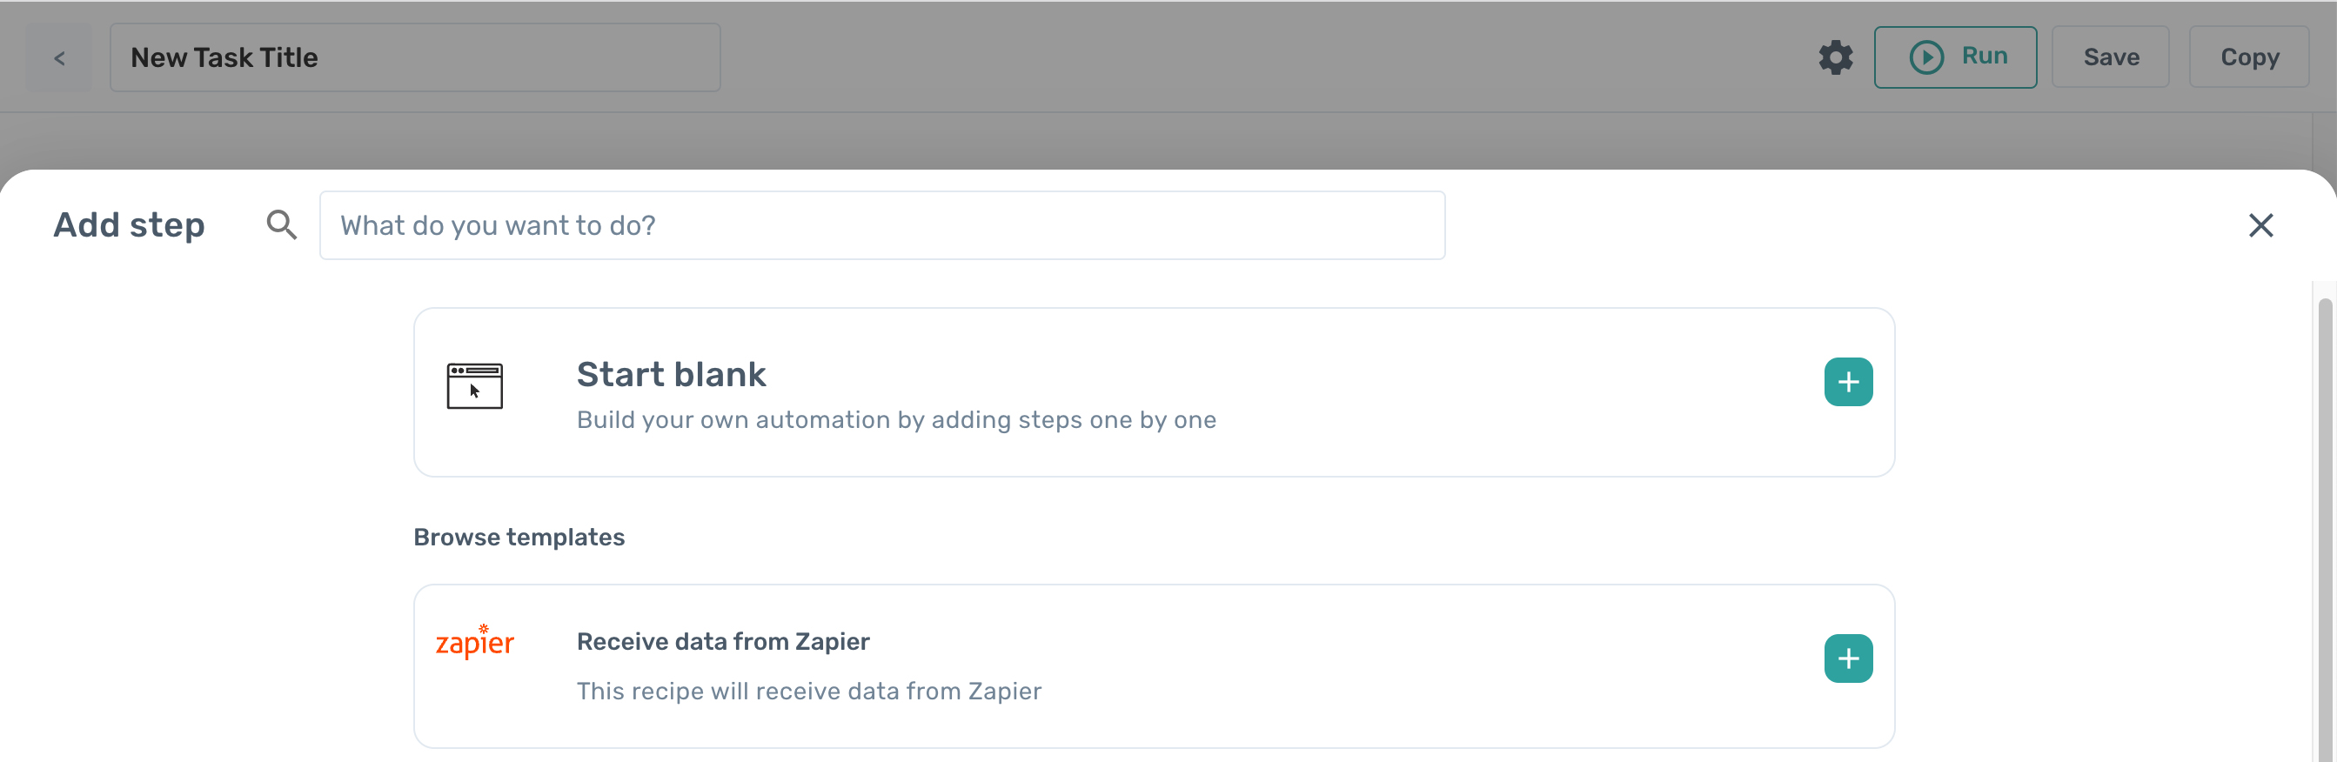Open the Receive data from Zapier template
The width and height of the screenshot is (2337, 762).
click(x=722, y=641)
